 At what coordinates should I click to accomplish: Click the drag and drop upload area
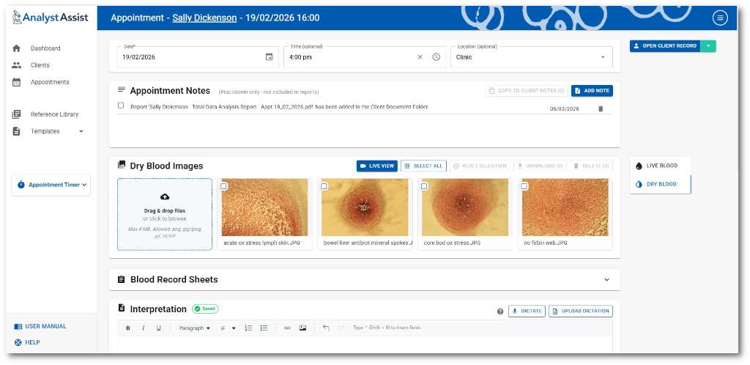pyautogui.click(x=165, y=214)
